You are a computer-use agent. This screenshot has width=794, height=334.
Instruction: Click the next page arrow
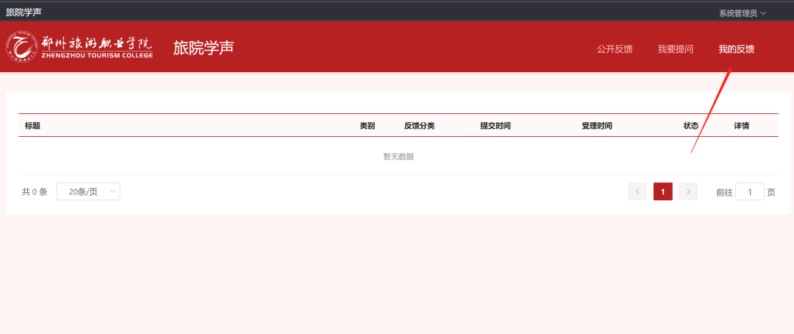688,192
